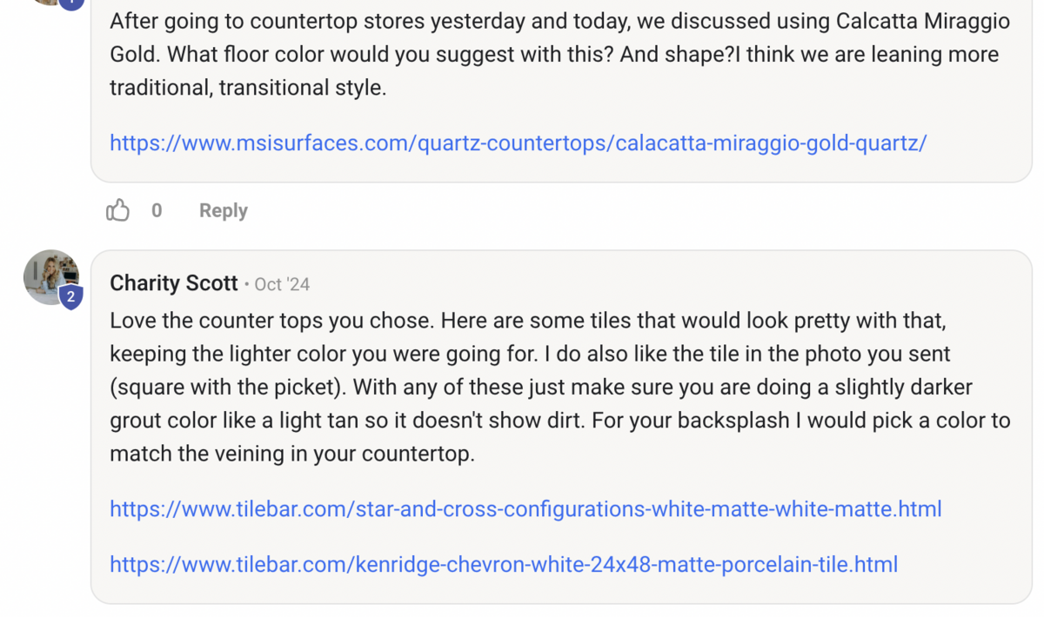Screen dimensions: 1044x617
Task: Click empty space beside the Reply button
Action: pyautogui.click(x=609, y=210)
